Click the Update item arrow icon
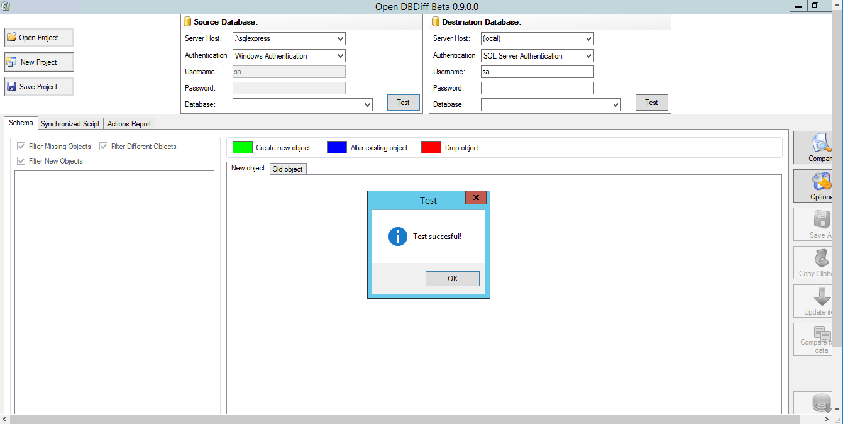 [822, 297]
